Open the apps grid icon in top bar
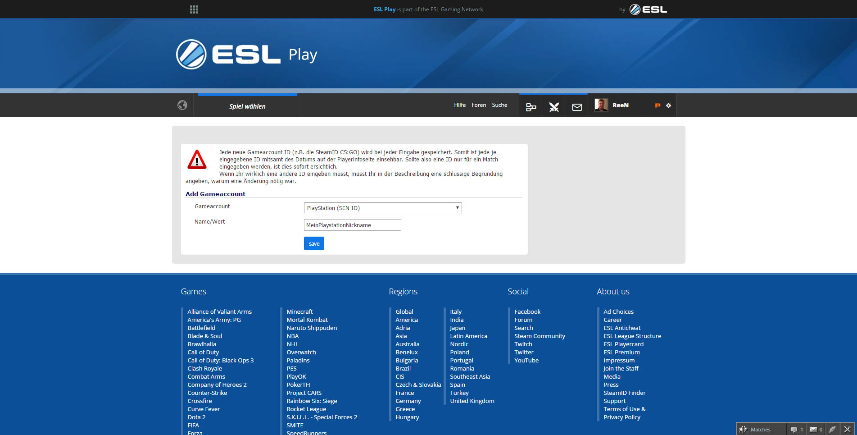 click(x=194, y=9)
